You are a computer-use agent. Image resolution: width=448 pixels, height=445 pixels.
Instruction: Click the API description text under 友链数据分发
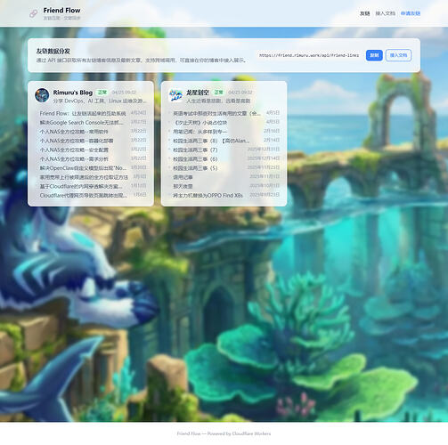tap(142, 61)
